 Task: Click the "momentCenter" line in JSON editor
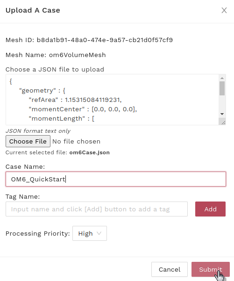tap(83, 109)
